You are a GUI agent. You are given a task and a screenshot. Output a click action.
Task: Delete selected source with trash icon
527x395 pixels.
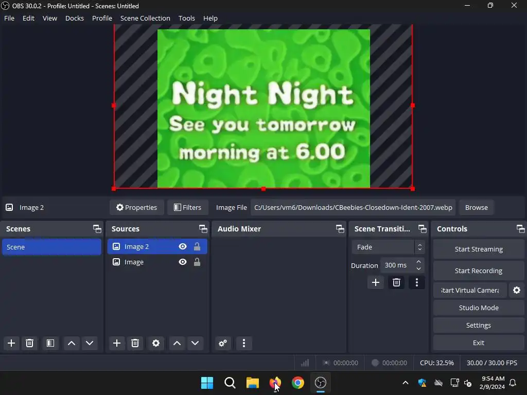(135, 343)
